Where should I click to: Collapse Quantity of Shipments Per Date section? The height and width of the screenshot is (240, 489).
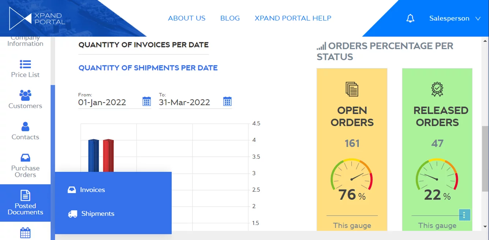click(x=148, y=68)
